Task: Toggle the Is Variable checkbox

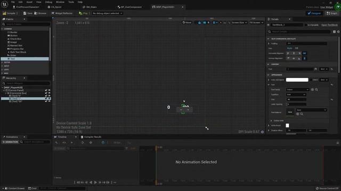Action: pos(306,25)
